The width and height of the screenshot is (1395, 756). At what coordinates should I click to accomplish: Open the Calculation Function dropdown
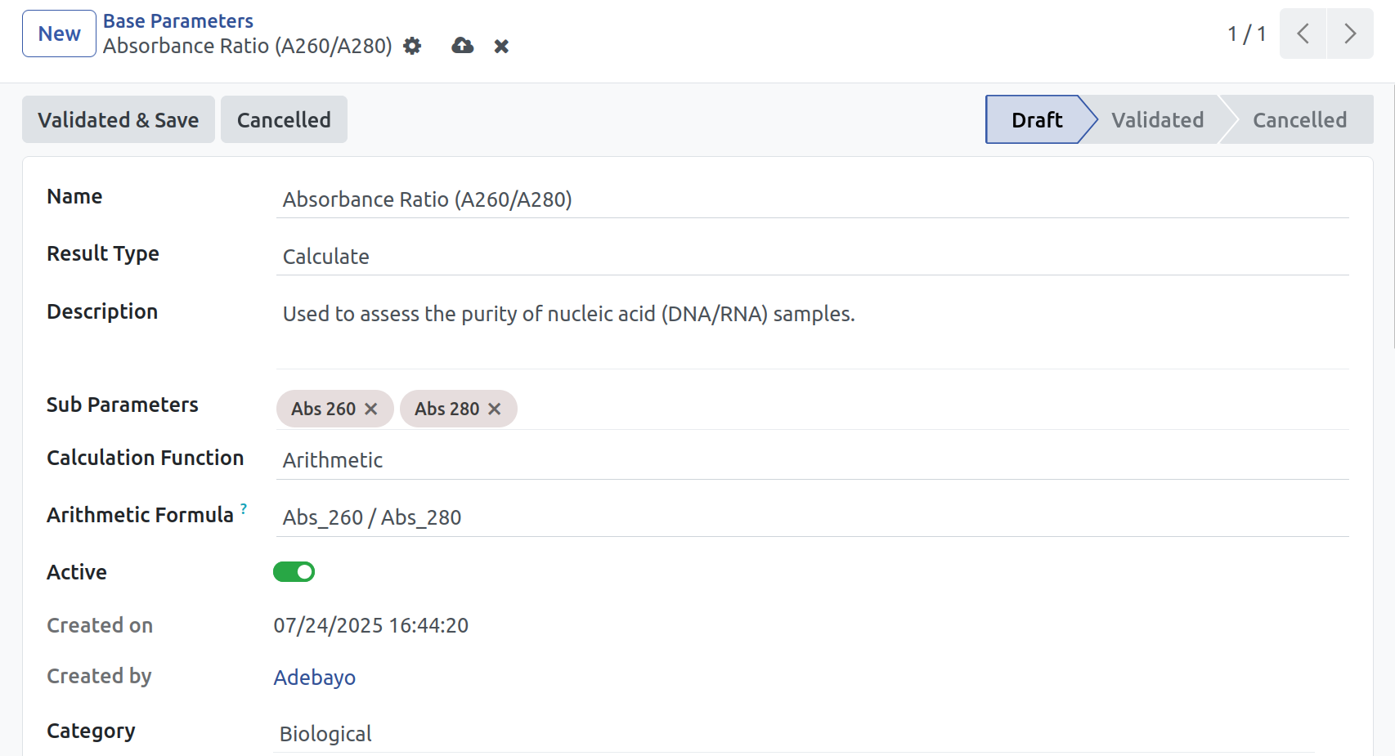pyautogui.click(x=812, y=460)
